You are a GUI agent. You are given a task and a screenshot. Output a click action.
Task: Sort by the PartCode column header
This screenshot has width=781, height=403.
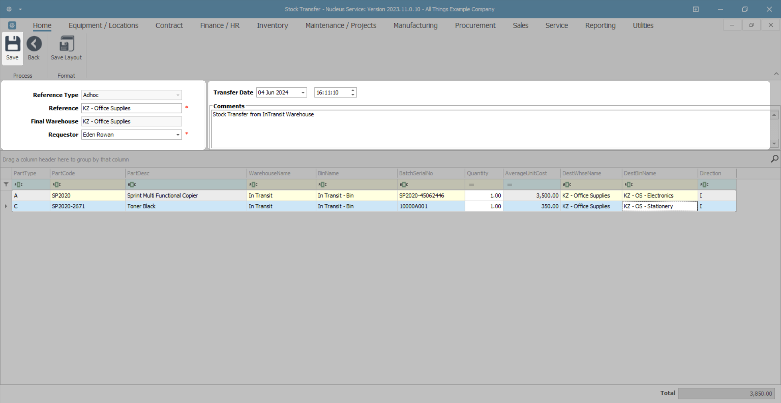pos(87,173)
